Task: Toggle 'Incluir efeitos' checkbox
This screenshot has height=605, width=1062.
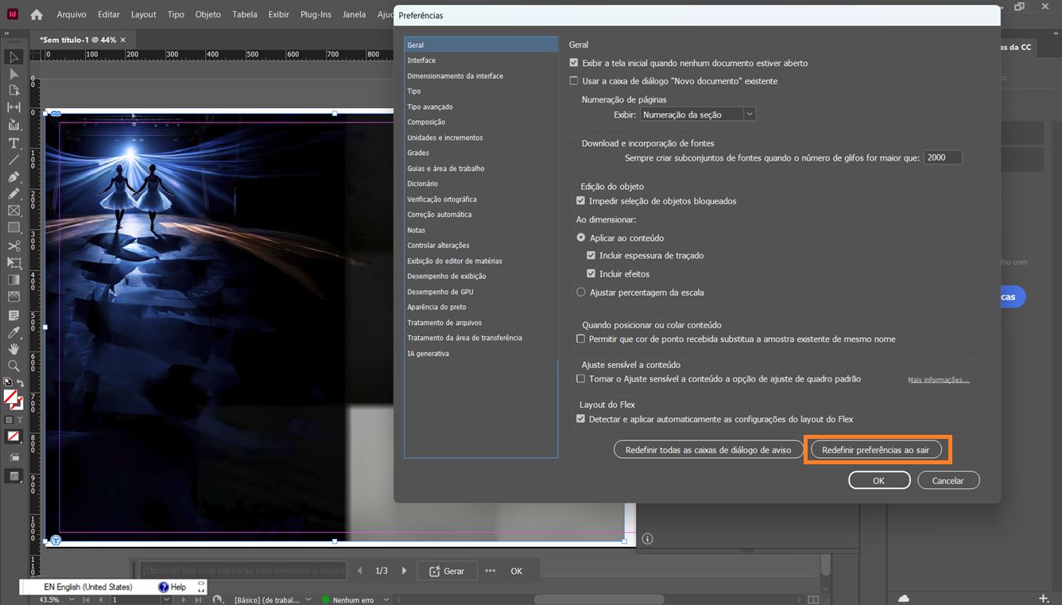Action: (591, 273)
